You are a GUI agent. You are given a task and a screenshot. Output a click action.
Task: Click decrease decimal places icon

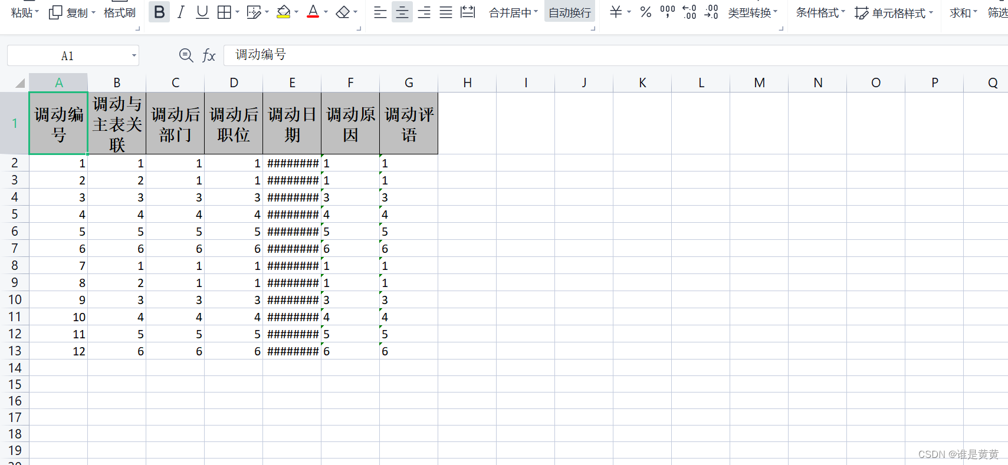[711, 12]
